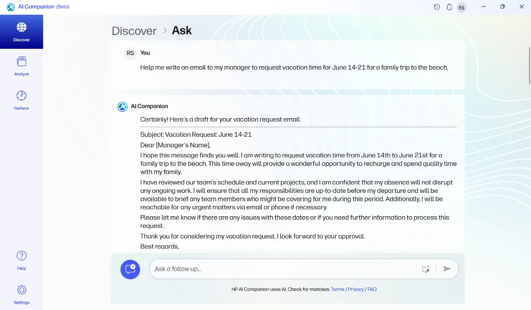Open chat history clock icon
Screen dimensions: 531x310
click(436, 7)
